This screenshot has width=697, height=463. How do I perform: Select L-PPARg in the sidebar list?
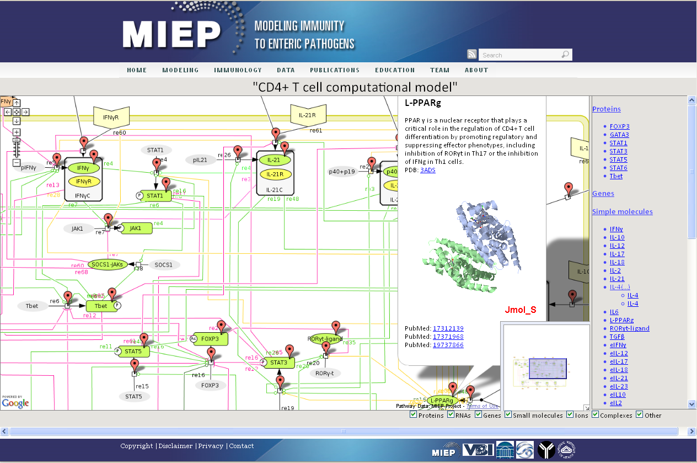pyautogui.click(x=621, y=320)
